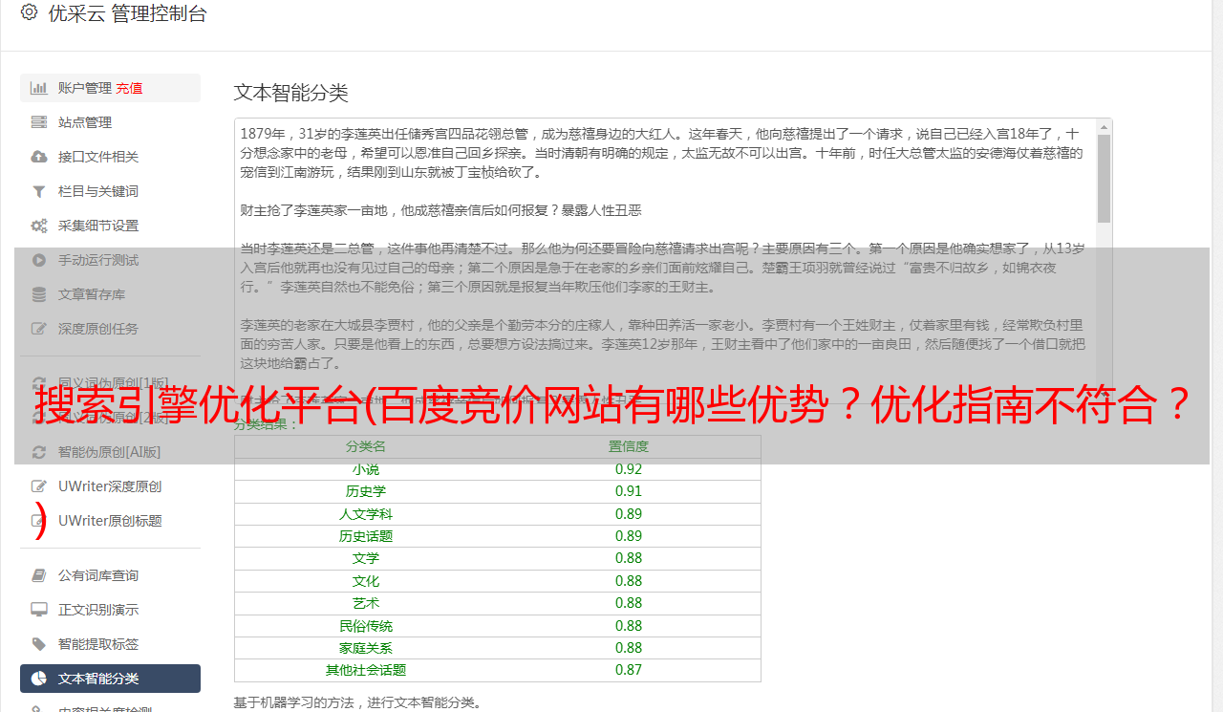The width and height of the screenshot is (1223, 712).
Task: Click the server icon for 站点管理
Action: [39, 122]
